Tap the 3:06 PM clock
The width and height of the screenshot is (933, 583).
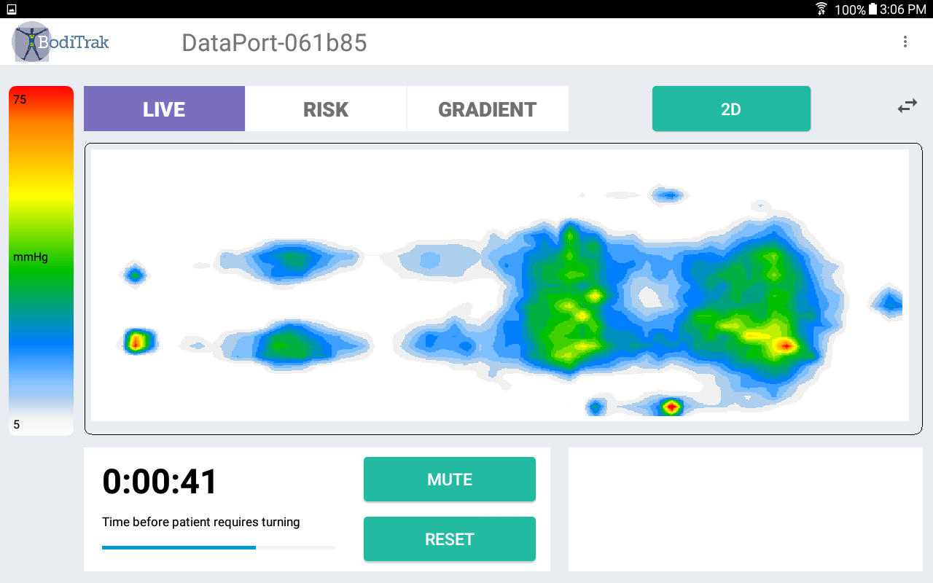tap(902, 9)
